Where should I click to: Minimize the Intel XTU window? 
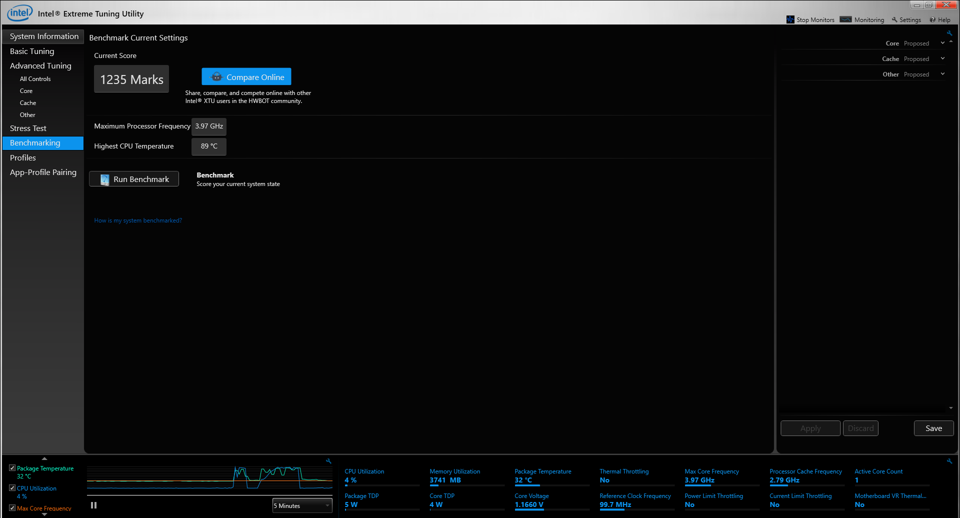pos(916,5)
